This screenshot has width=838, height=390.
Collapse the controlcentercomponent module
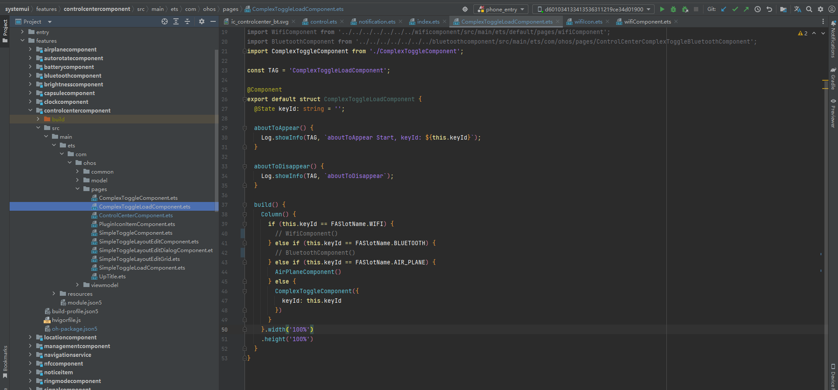click(x=31, y=110)
